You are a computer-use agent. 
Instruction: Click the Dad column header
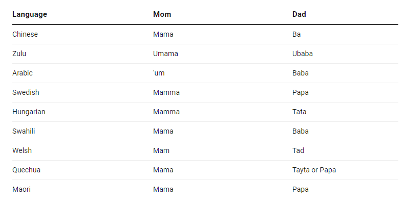(x=299, y=14)
